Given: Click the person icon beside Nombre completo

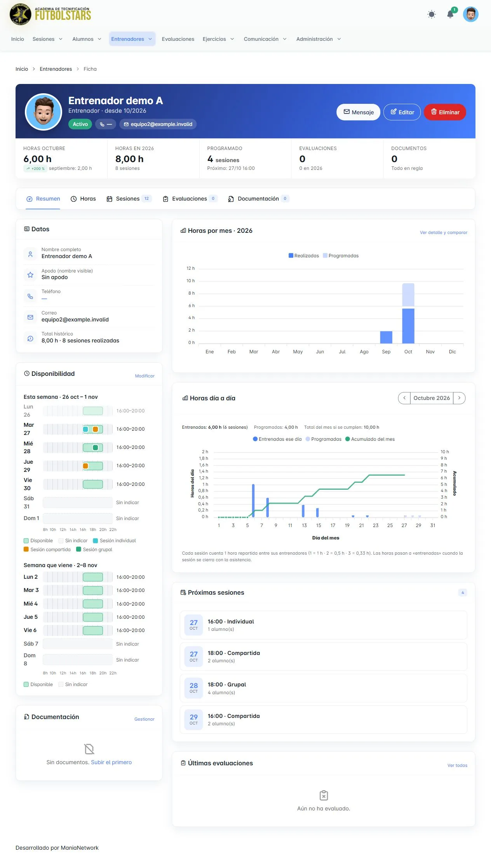Looking at the screenshot, I should (x=30, y=254).
